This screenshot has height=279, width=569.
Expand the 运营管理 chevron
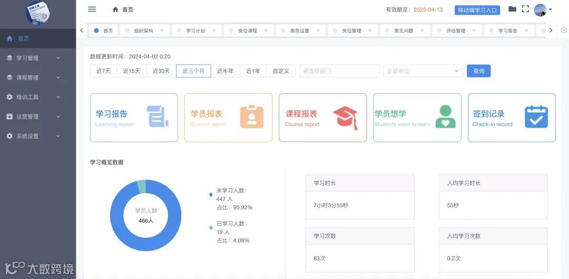click(58, 117)
